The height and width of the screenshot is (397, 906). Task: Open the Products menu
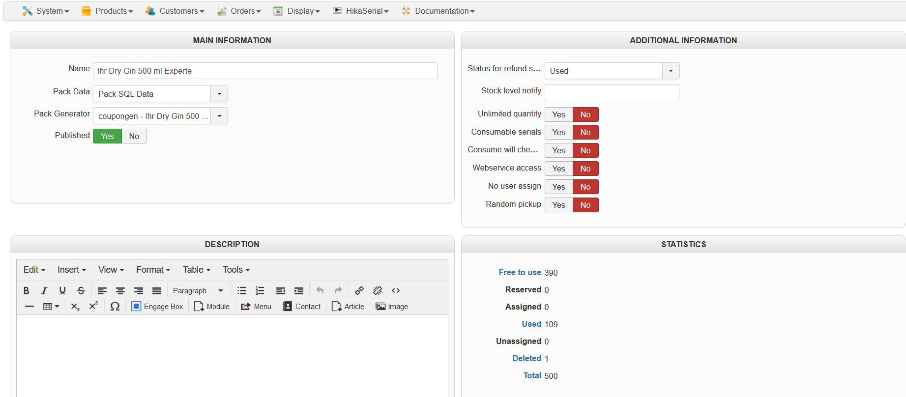click(x=107, y=11)
